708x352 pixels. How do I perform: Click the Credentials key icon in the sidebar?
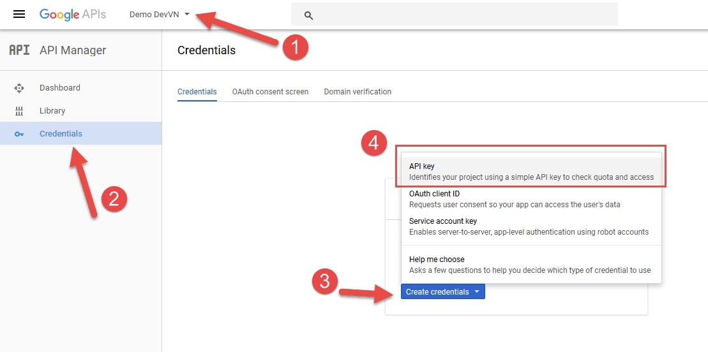(19, 134)
